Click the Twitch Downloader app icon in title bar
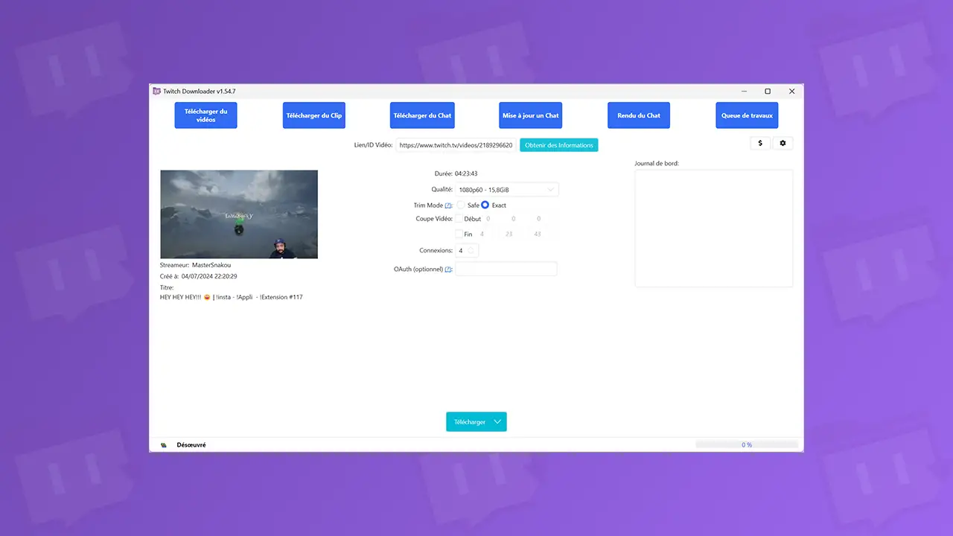Image resolution: width=953 pixels, height=536 pixels. tap(156, 91)
